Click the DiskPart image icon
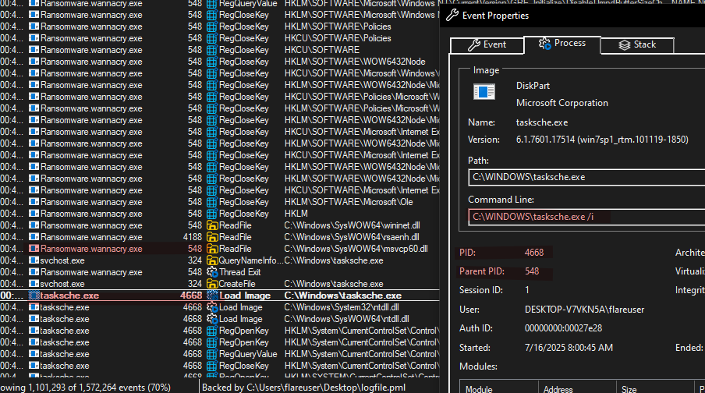The image size is (705, 393). [x=484, y=93]
